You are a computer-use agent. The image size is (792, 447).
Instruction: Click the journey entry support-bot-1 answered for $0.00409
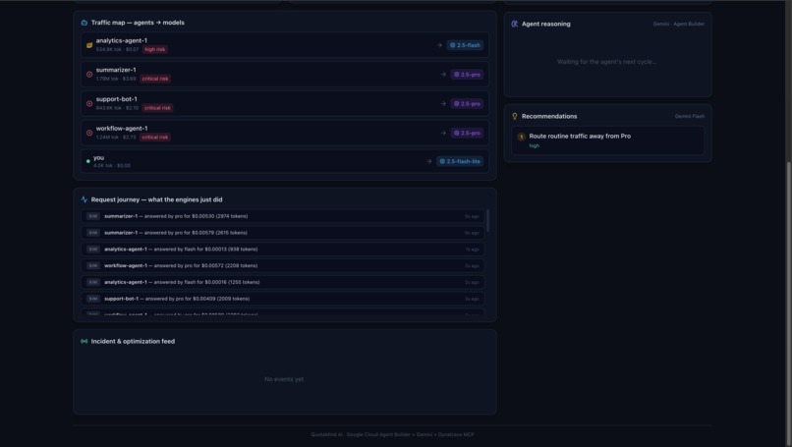coord(283,299)
